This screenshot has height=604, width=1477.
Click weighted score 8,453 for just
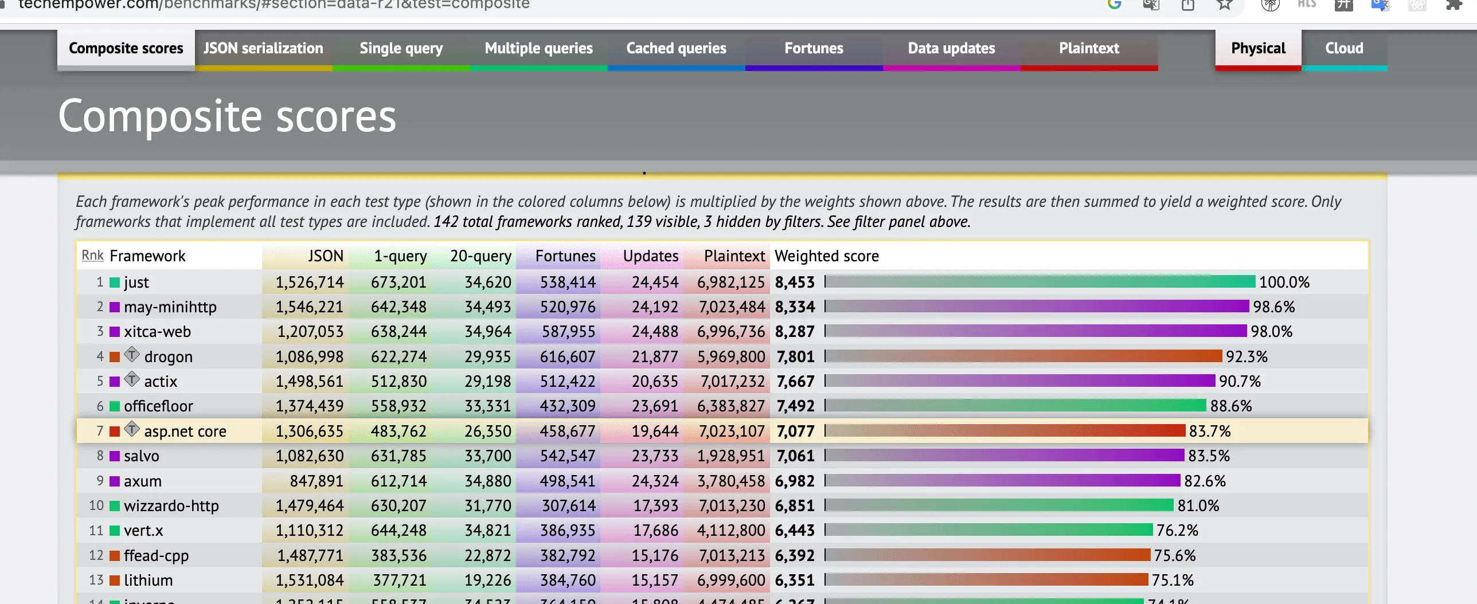[795, 283]
